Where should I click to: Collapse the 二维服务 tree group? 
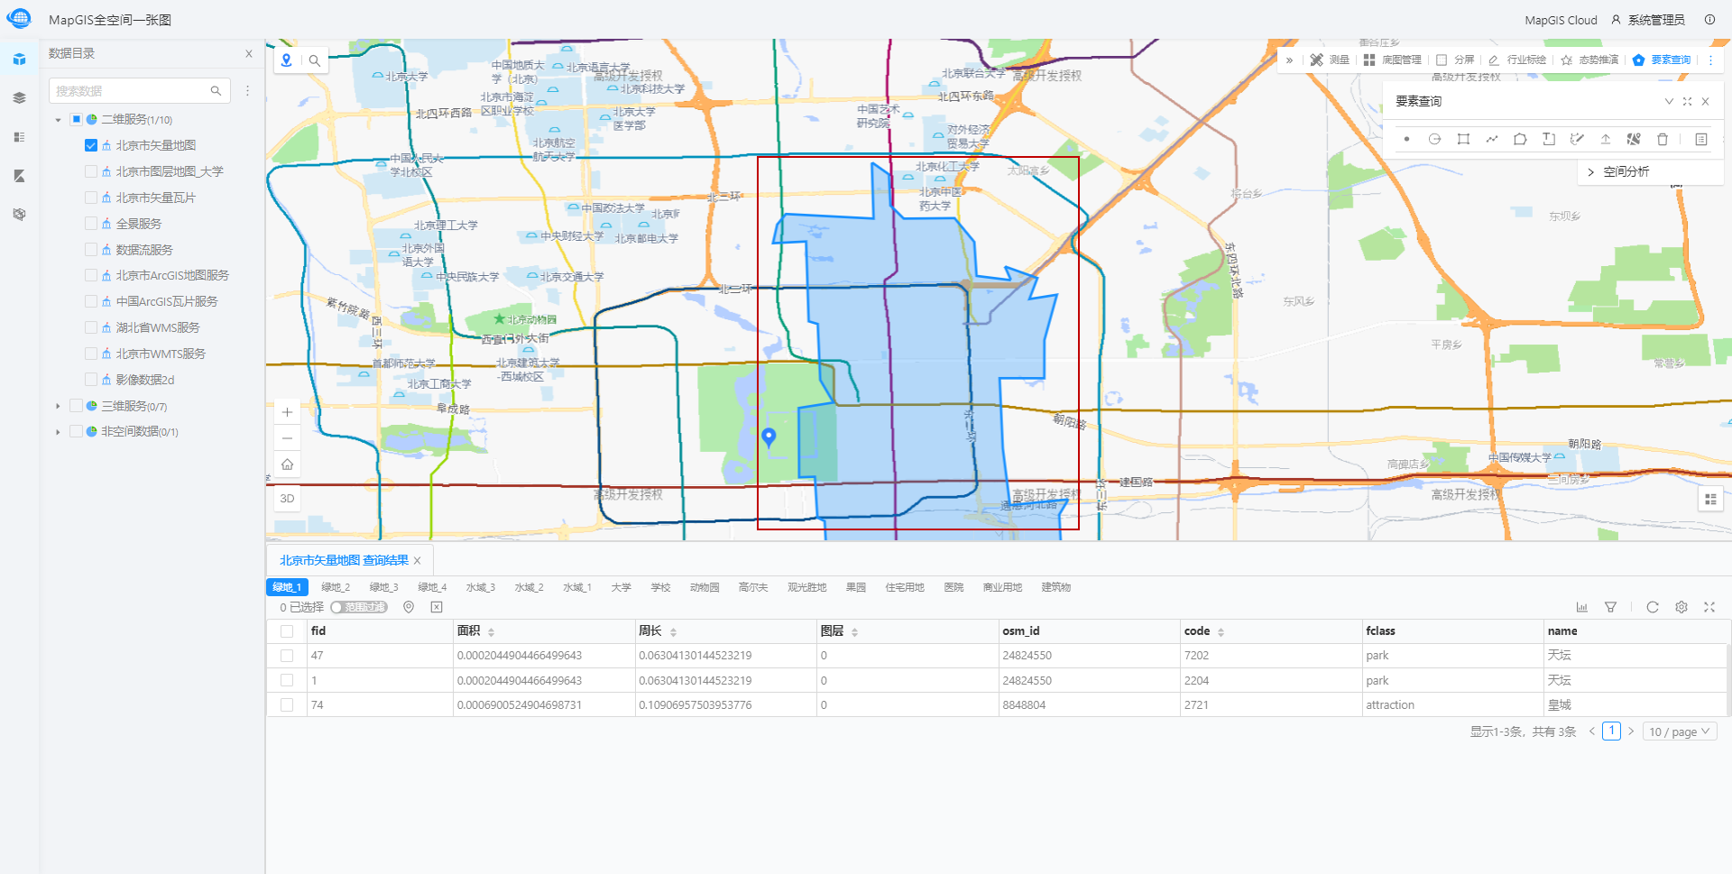[x=58, y=120]
